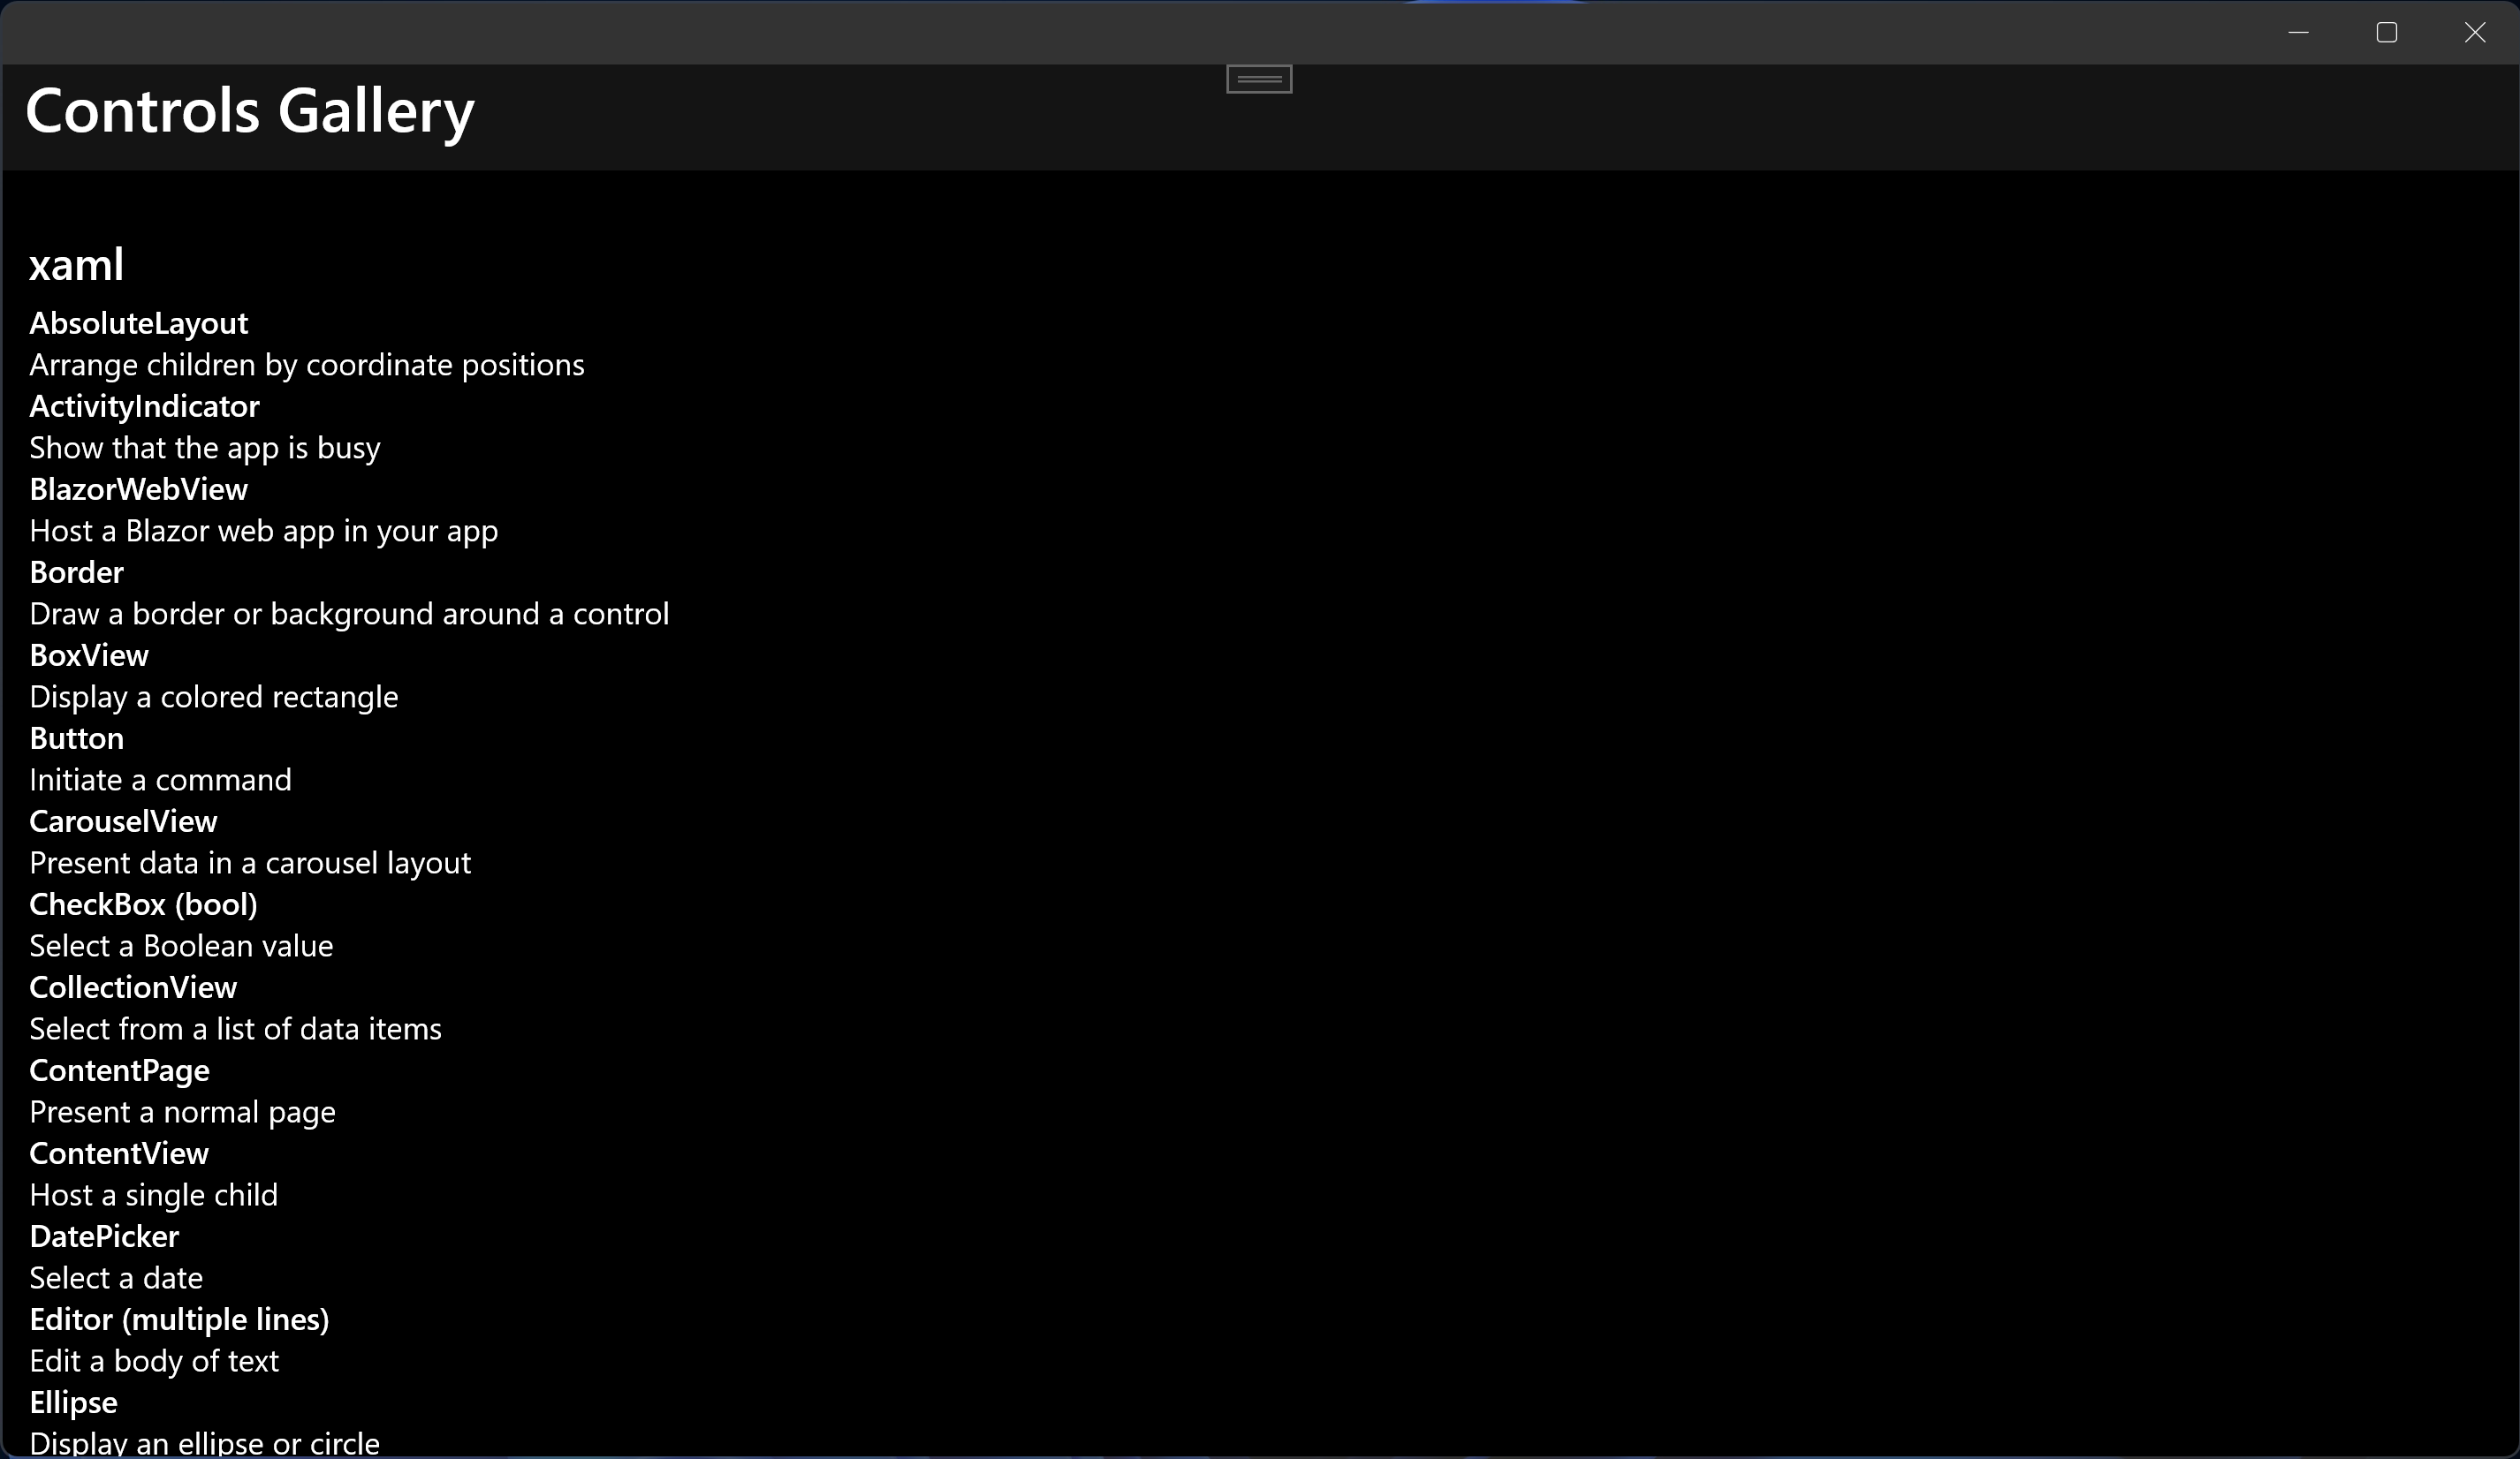2520x1459 pixels.
Task: Click 'Display a colored rectangle' description
Action: [214, 698]
